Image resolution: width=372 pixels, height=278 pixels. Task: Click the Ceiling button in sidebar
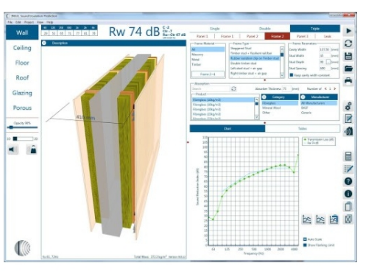click(x=22, y=48)
